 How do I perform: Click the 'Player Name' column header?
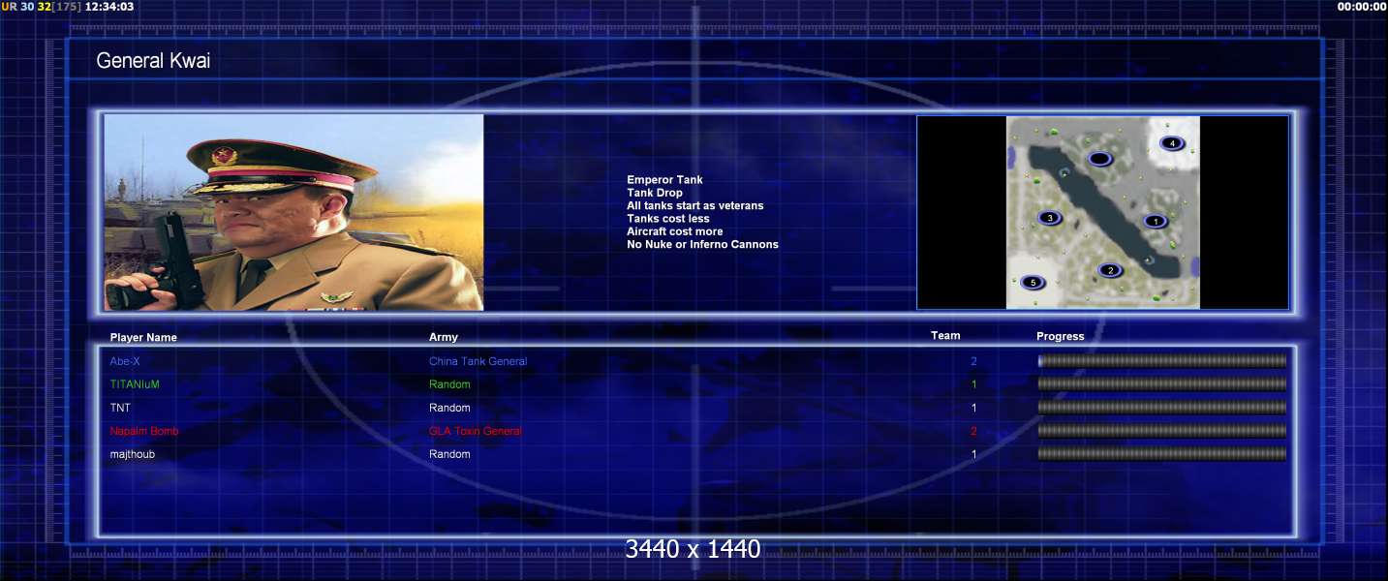pos(143,338)
